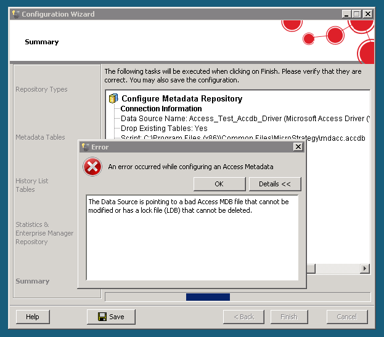Click the Summary page heading
The image size is (384, 337).
pos(42,42)
